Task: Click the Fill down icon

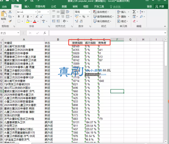Action: [134, 16]
